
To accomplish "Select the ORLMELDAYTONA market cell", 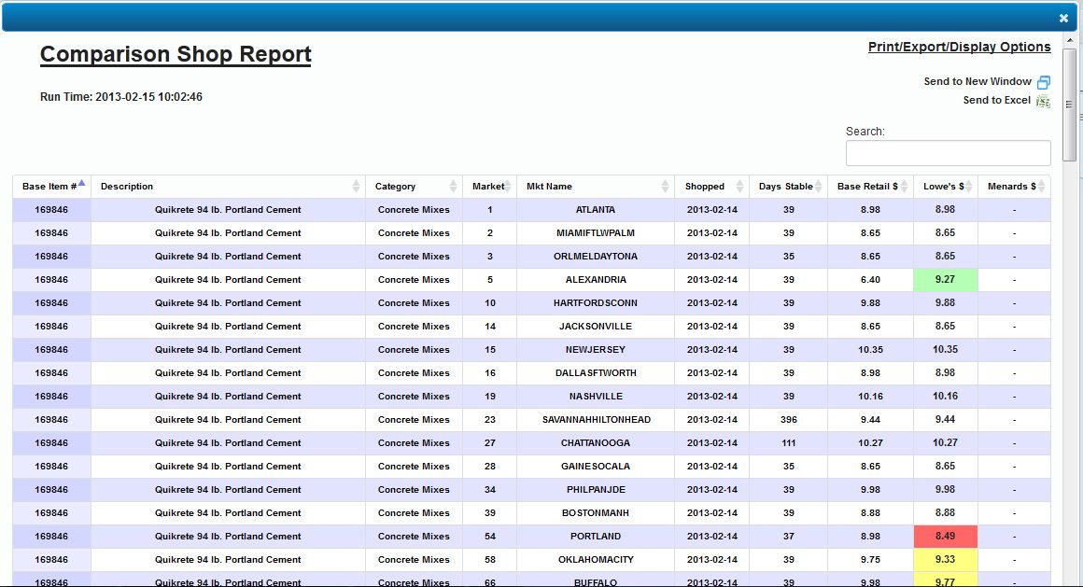I will [596, 257].
